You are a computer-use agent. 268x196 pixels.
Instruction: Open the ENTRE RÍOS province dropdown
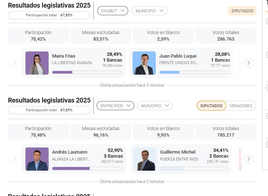point(115,106)
